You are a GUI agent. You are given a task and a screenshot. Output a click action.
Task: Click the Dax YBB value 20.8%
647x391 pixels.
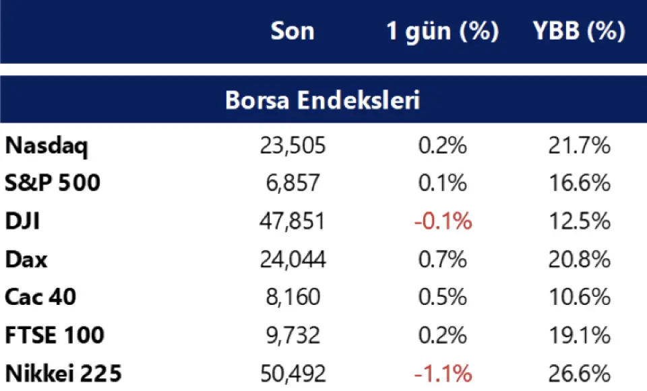pyautogui.click(x=580, y=259)
